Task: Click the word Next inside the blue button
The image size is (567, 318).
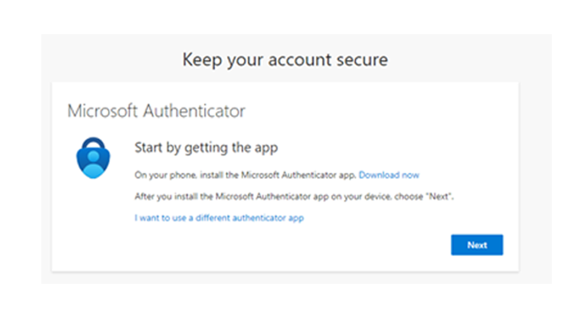Action: coord(477,245)
